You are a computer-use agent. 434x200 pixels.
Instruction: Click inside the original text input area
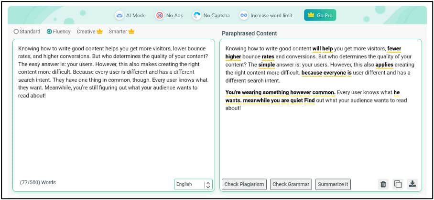pyautogui.click(x=113, y=115)
